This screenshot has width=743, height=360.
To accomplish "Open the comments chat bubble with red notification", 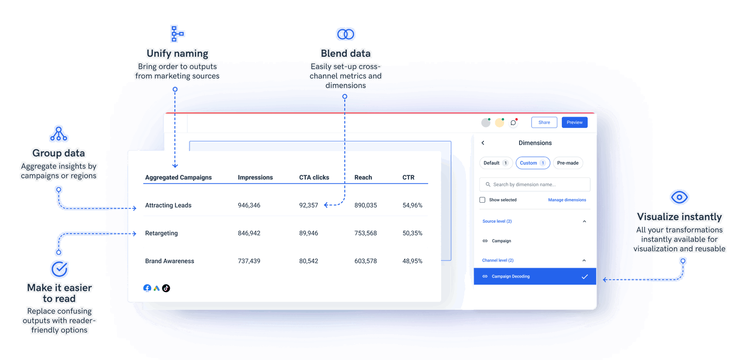I will [x=513, y=122].
